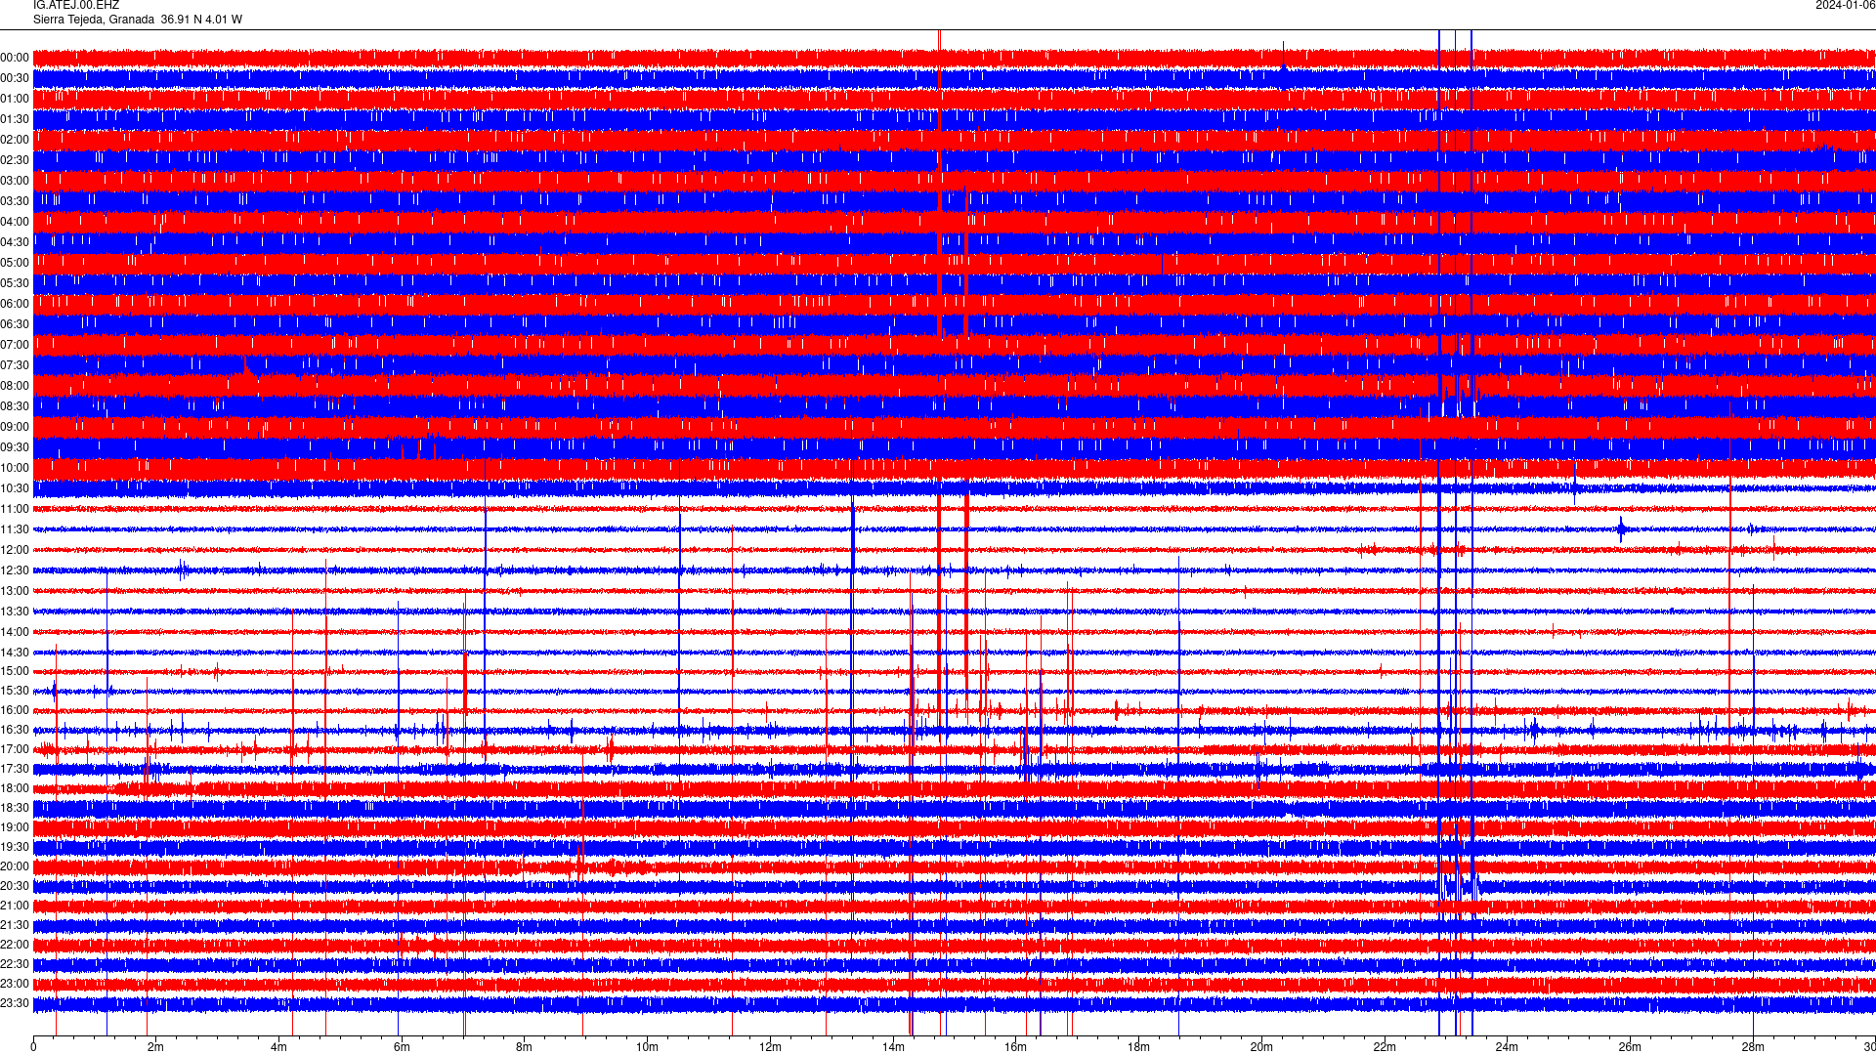
Task: Select the 11:30 time row label
Action: pyautogui.click(x=15, y=529)
